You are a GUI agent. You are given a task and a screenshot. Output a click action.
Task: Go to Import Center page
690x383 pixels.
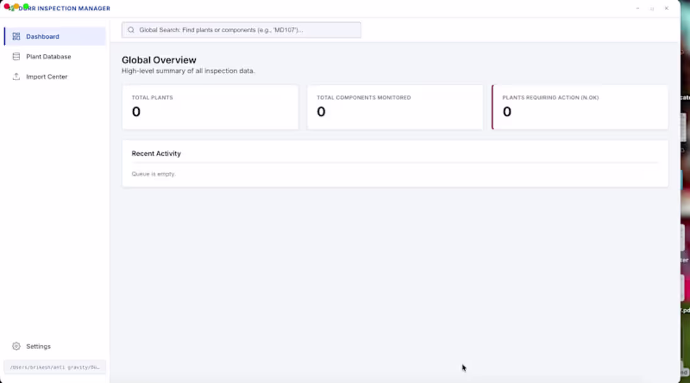tap(55, 76)
